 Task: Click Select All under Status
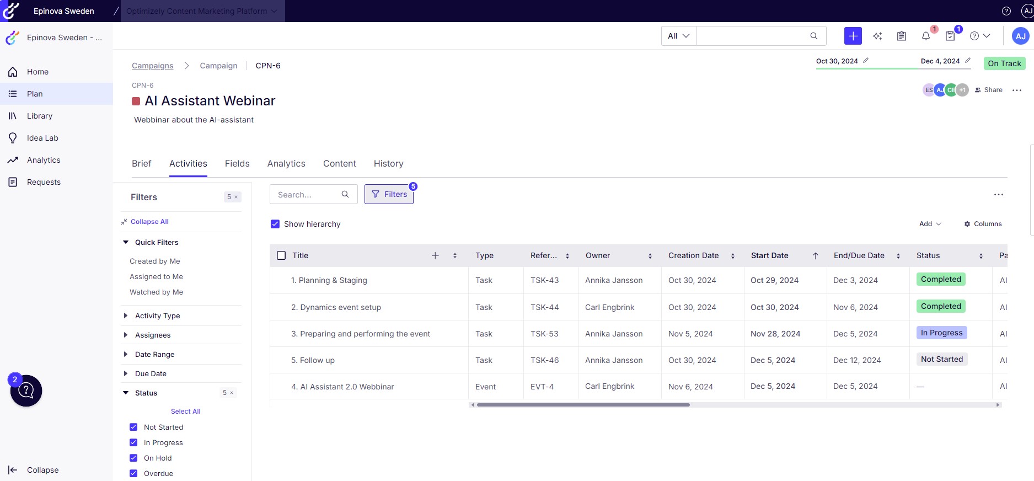coord(185,411)
